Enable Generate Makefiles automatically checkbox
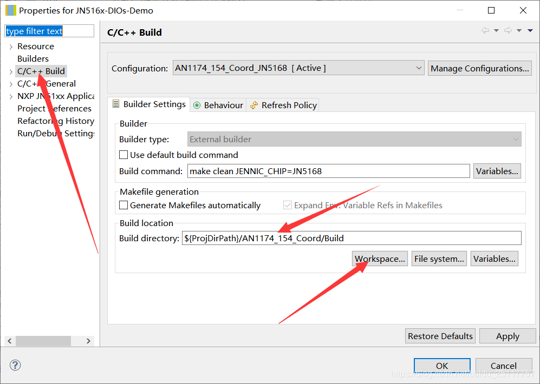Viewport: 540px width, 384px height. click(x=123, y=205)
